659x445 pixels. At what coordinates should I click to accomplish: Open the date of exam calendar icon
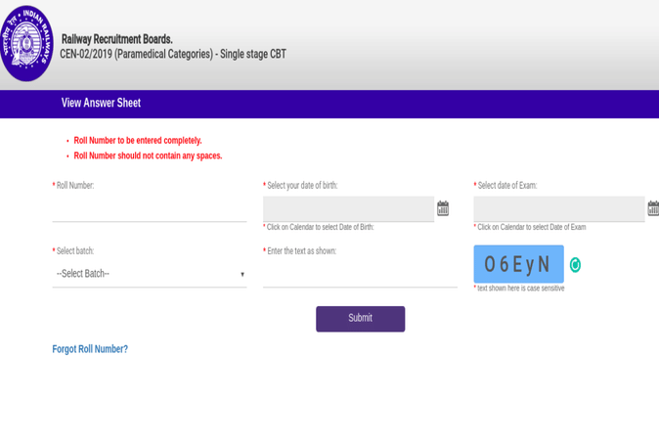pos(653,208)
